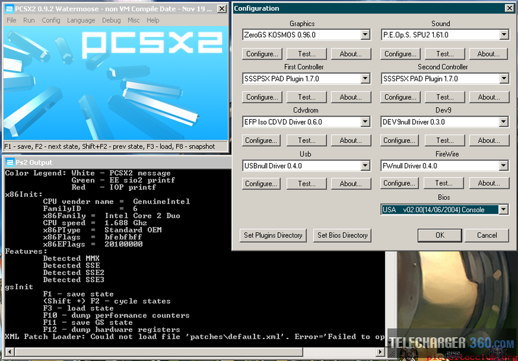The height and width of the screenshot is (361, 518).
Task: Test the Usb plugin
Action: pyautogui.click(x=306, y=184)
